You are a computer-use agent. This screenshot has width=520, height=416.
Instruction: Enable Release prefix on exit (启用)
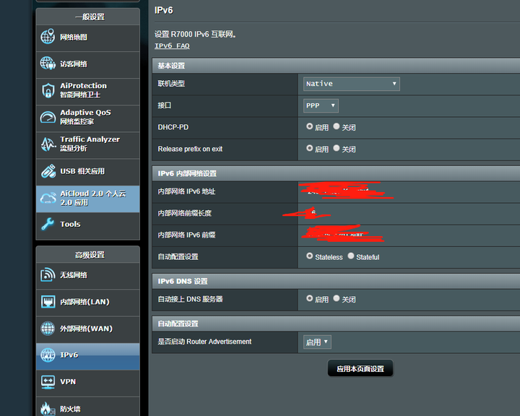tap(309, 148)
